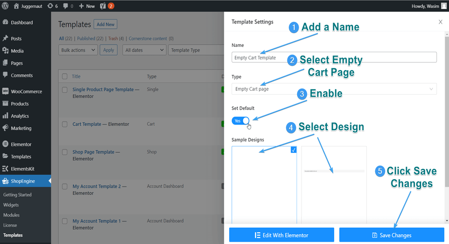Select the second sample design thumbnail
Screen dimensions: 449x244
click(334, 185)
